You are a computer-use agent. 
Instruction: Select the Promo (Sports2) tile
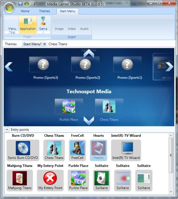pyautogui.click(x=85, y=64)
